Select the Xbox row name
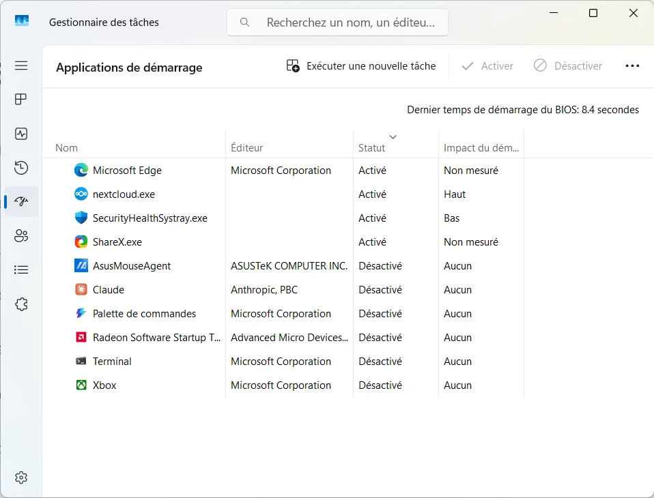The width and height of the screenshot is (654, 498). coord(104,385)
